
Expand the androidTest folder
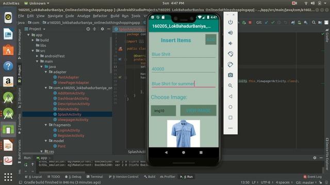[x=37, y=56]
